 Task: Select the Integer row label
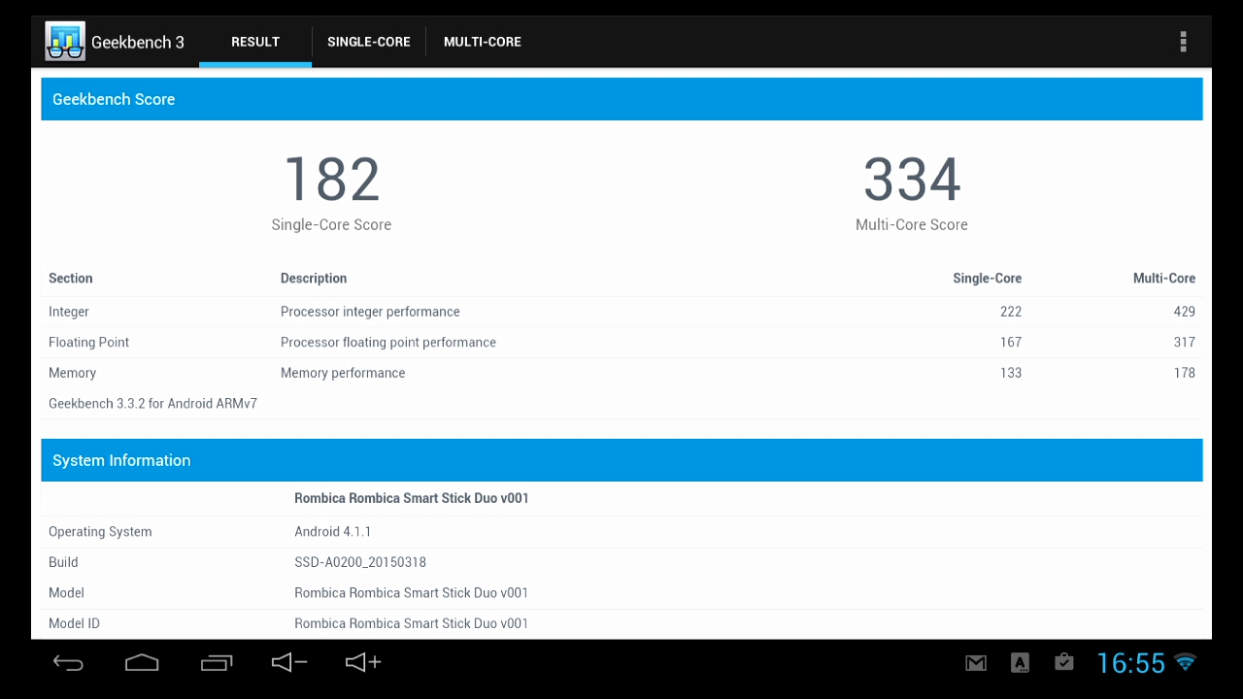pos(69,312)
